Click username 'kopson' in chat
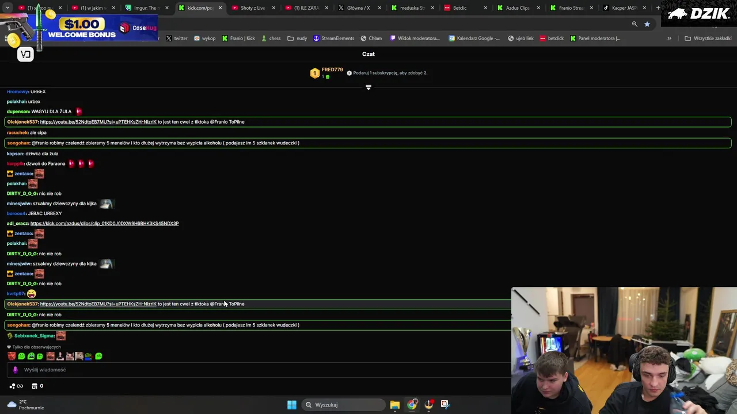This screenshot has width=737, height=414. tap(15, 154)
